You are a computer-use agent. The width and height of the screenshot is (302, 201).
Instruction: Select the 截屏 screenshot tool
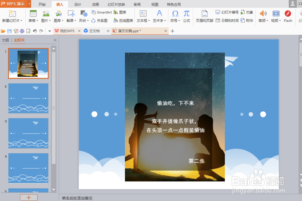coord(71,14)
